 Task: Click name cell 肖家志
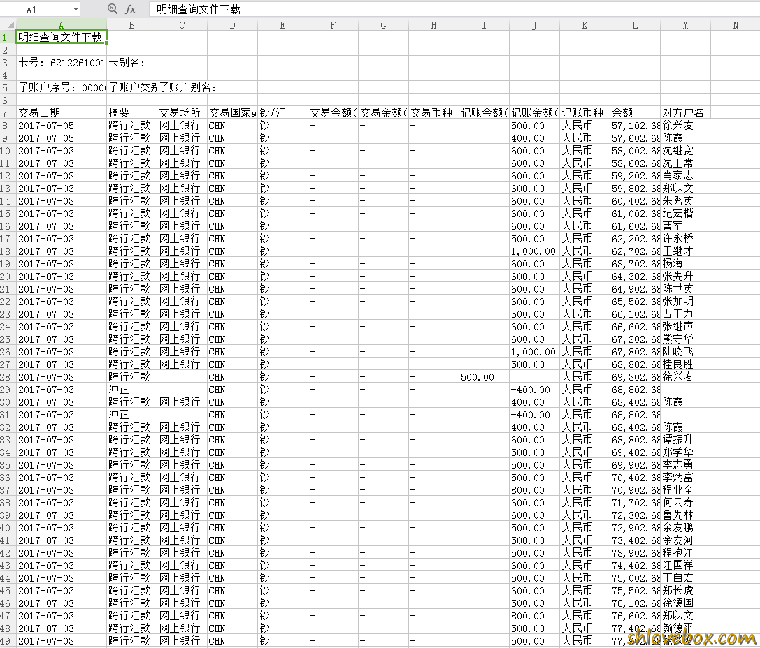tap(685, 176)
